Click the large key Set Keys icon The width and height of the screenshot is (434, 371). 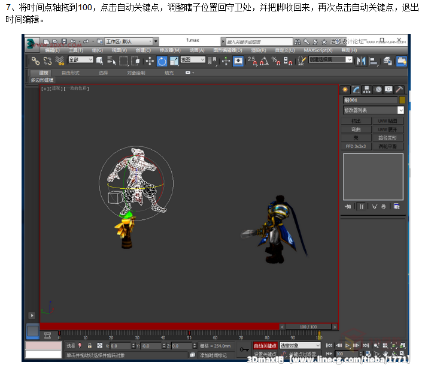244,349
